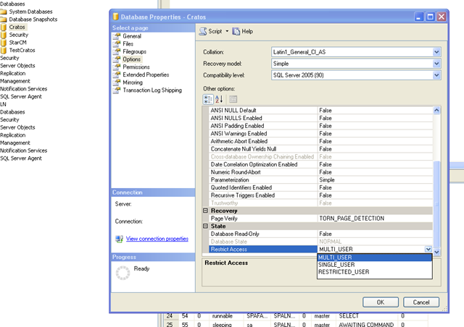Select the ANSI NULLS Enabled row

320,118
